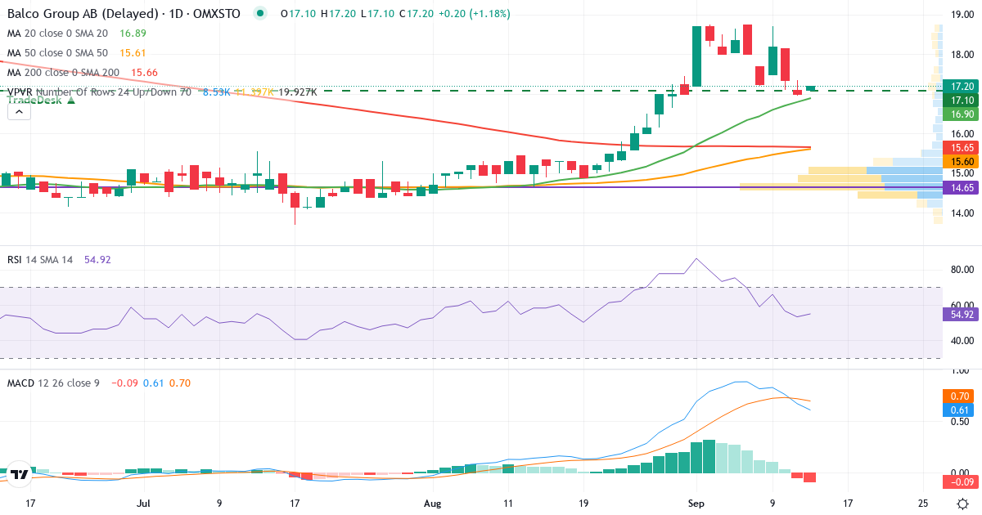The width and height of the screenshot is (982, 515).
Task: Click the TradingView logo
Action: click(x=20, y=473)
